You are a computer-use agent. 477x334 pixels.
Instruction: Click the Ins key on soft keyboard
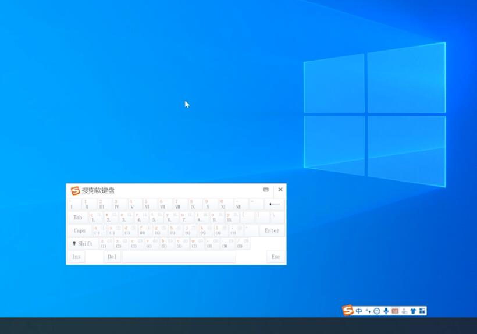[x=76, y=257]
